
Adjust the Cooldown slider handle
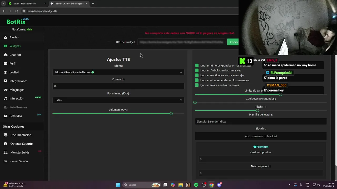point(195,102)
